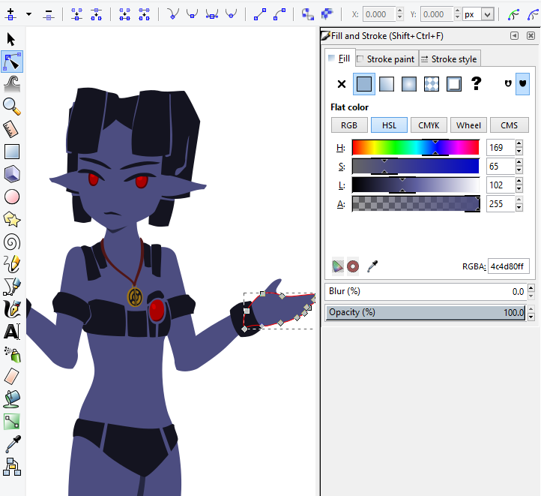
Task: Open the Stroke style tab
Action: [448, 59]
